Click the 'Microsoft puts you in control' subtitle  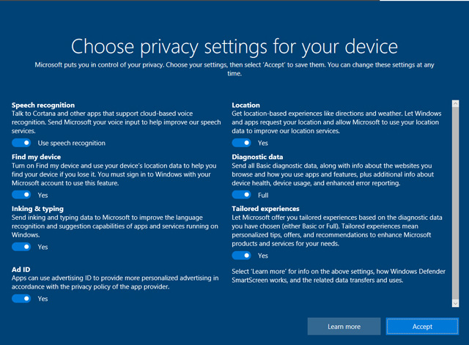234,69
